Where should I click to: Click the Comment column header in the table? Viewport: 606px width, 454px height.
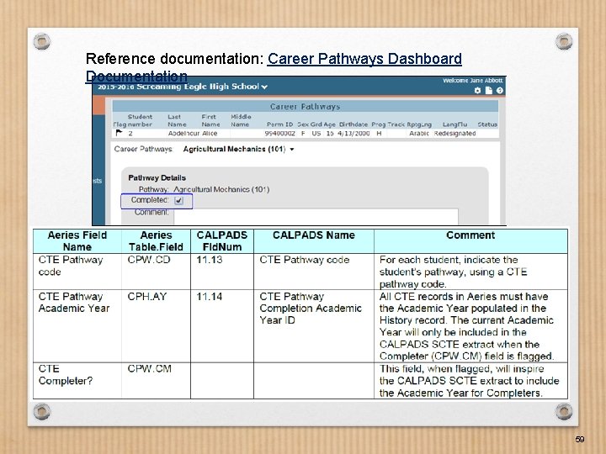470,241
